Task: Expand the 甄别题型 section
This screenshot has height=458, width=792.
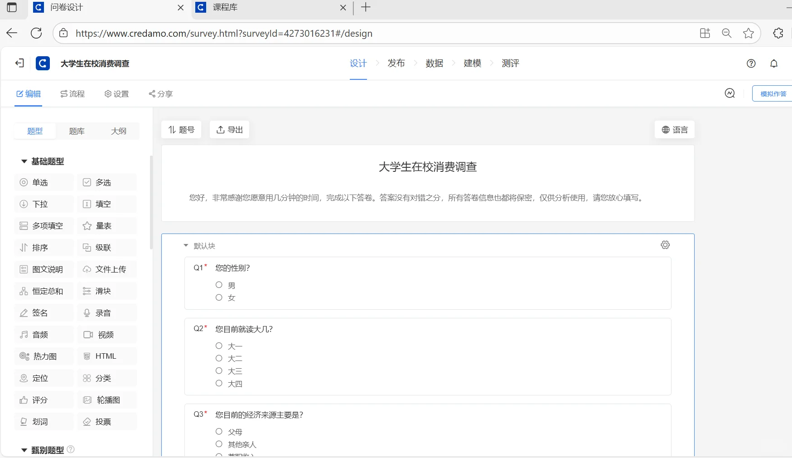Action: pyautogui.click(x=24, y=450)
